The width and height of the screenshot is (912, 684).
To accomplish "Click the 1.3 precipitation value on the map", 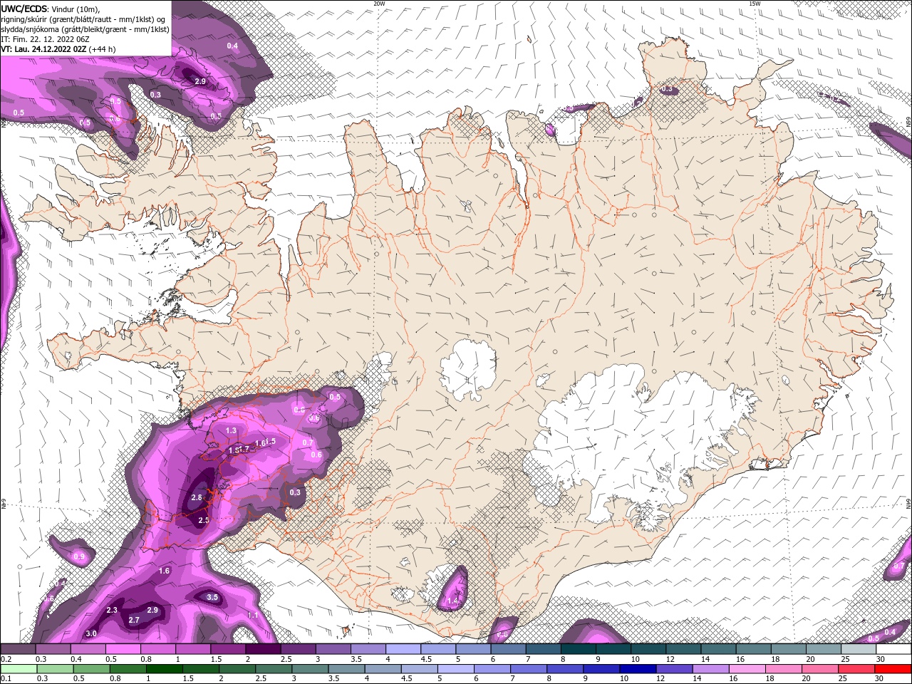I will tap(231, 431).
